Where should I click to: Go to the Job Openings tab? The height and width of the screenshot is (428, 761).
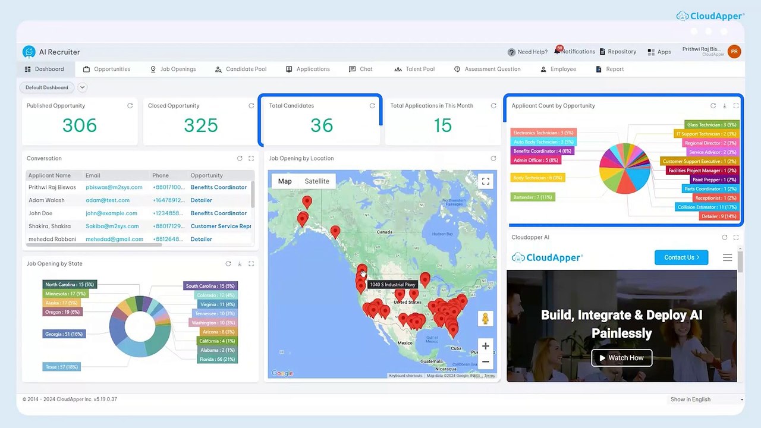[x=173, y=69]
